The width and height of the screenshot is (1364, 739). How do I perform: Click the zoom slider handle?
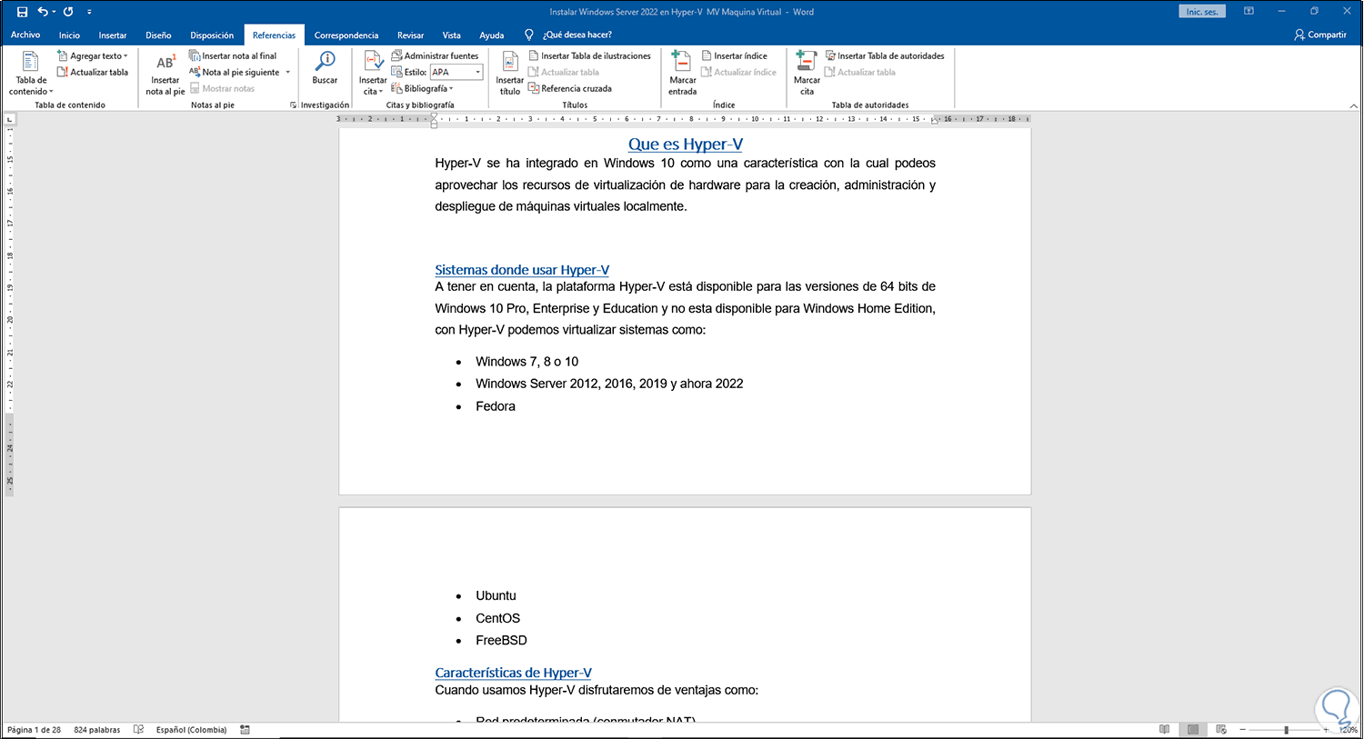(1286, 729)
